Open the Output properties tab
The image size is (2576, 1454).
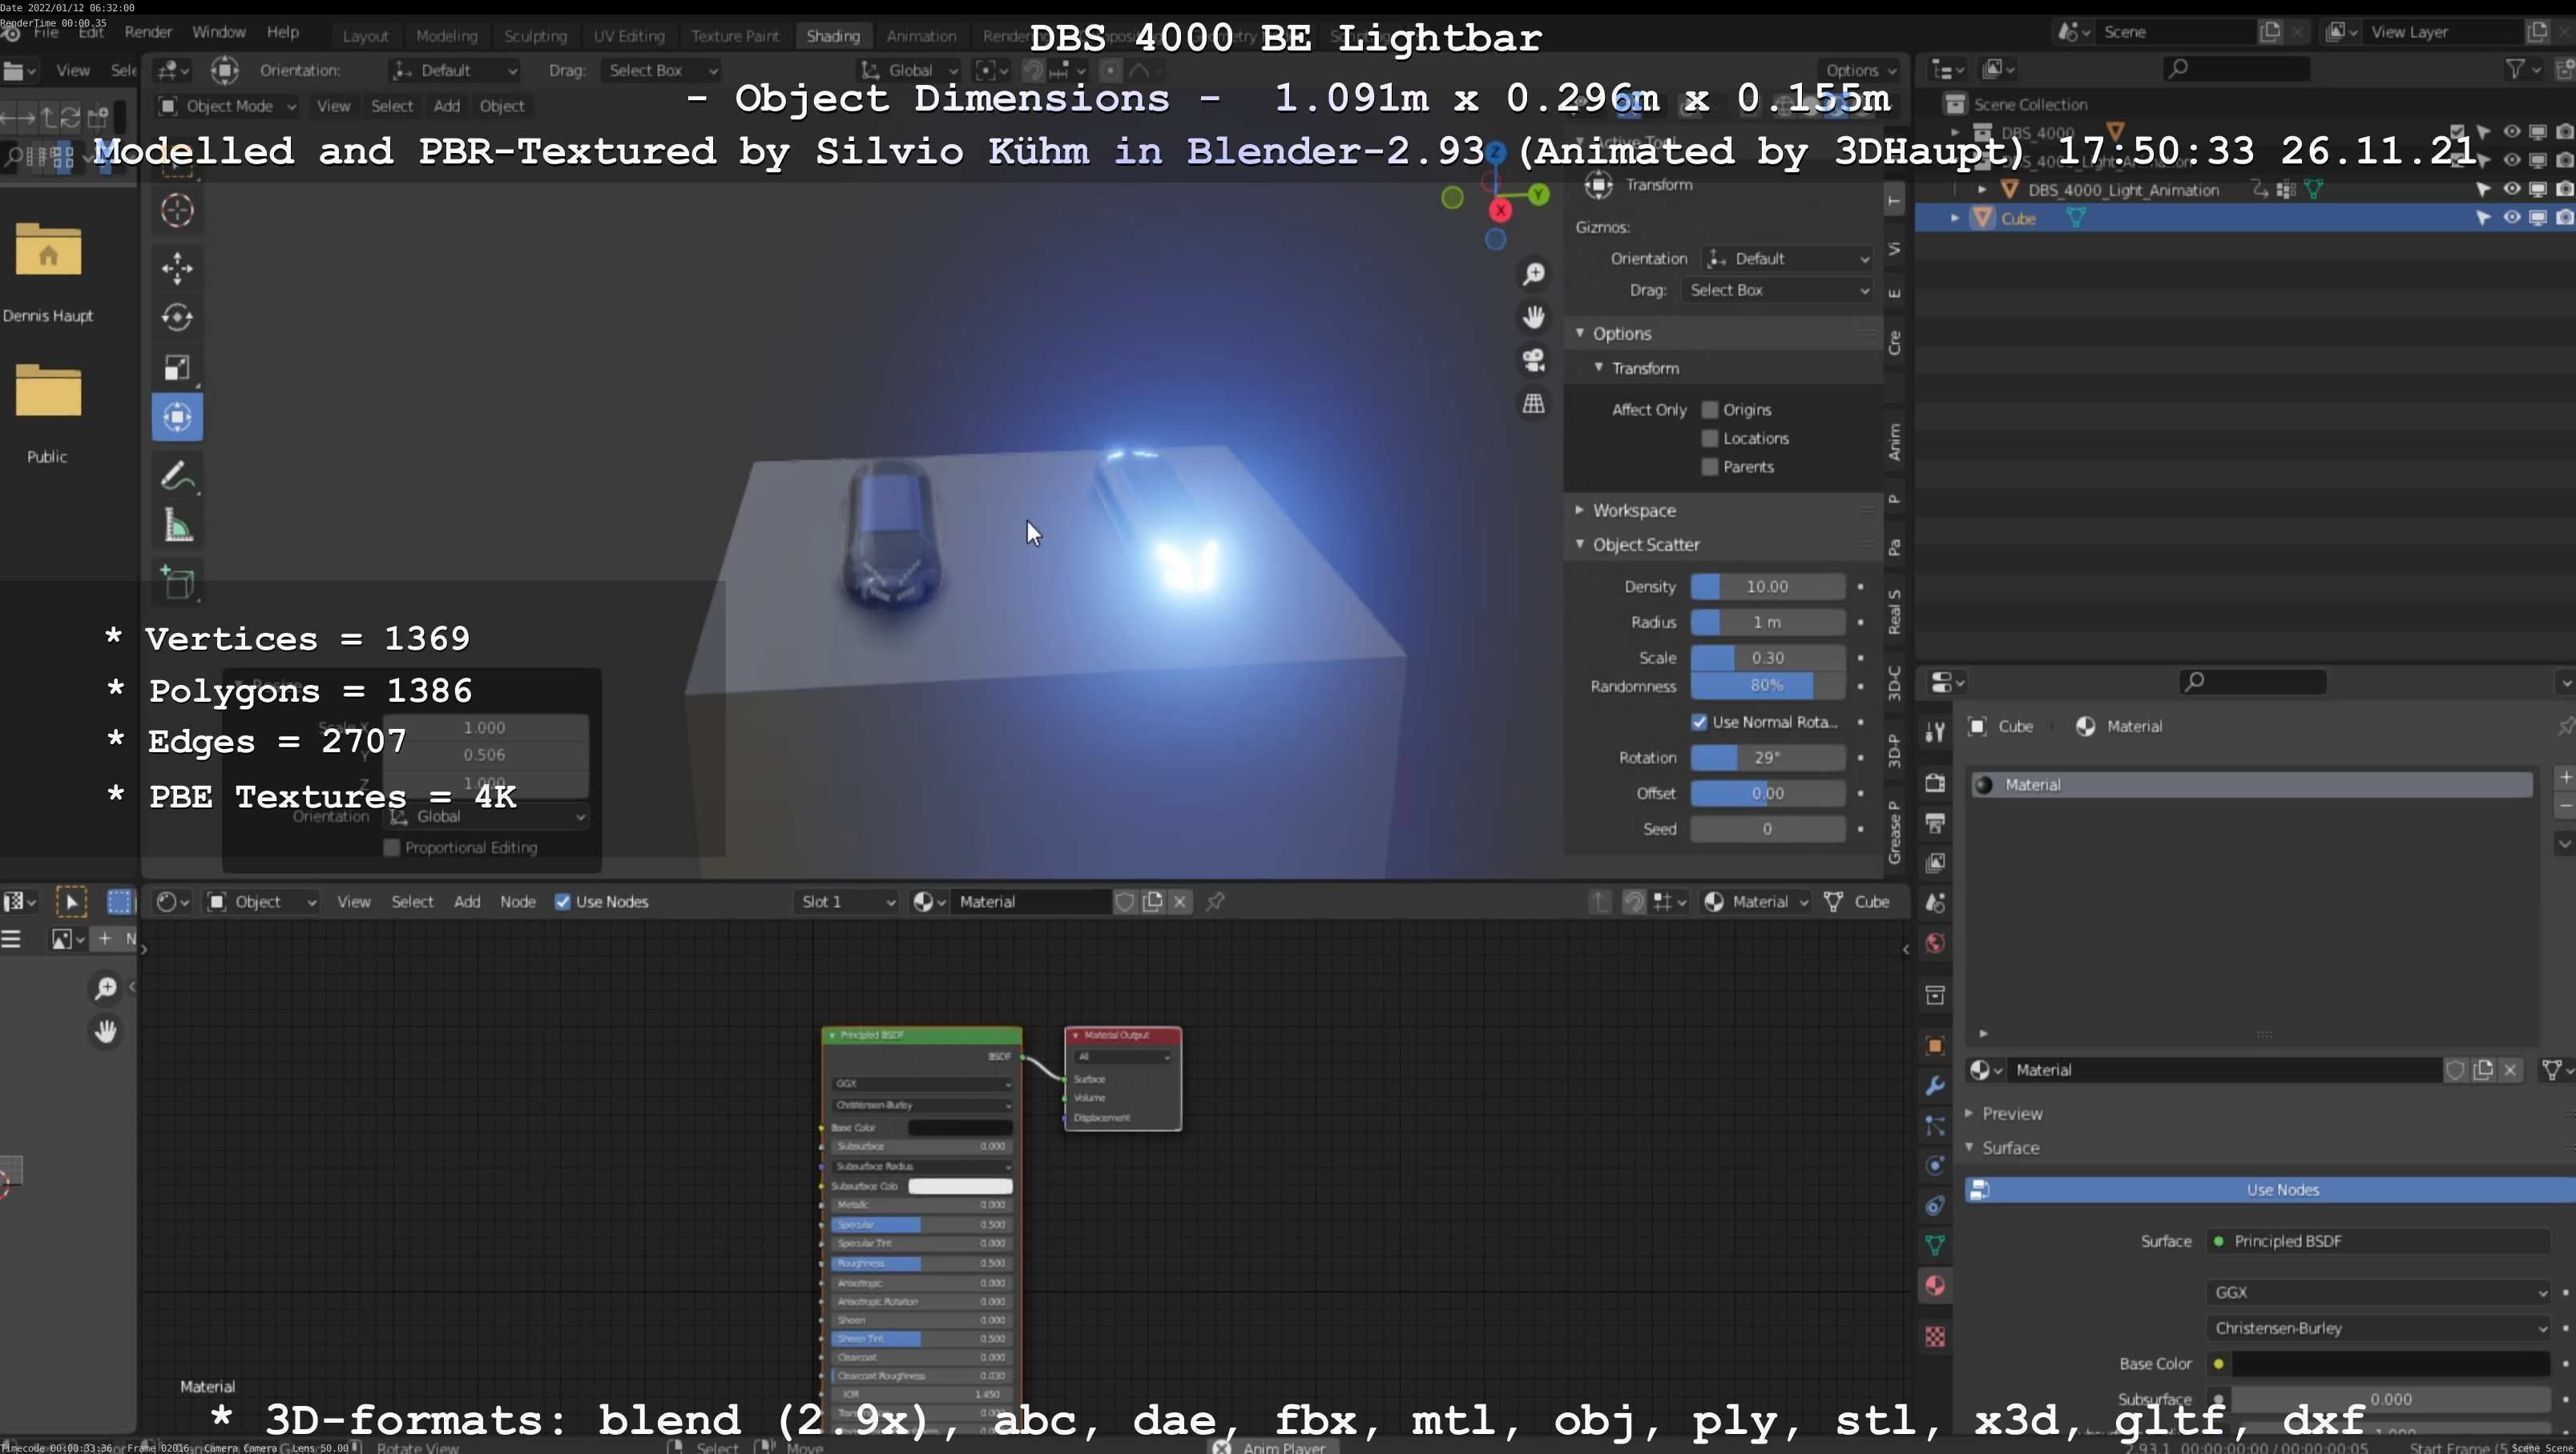click(x=1935, y=823)
